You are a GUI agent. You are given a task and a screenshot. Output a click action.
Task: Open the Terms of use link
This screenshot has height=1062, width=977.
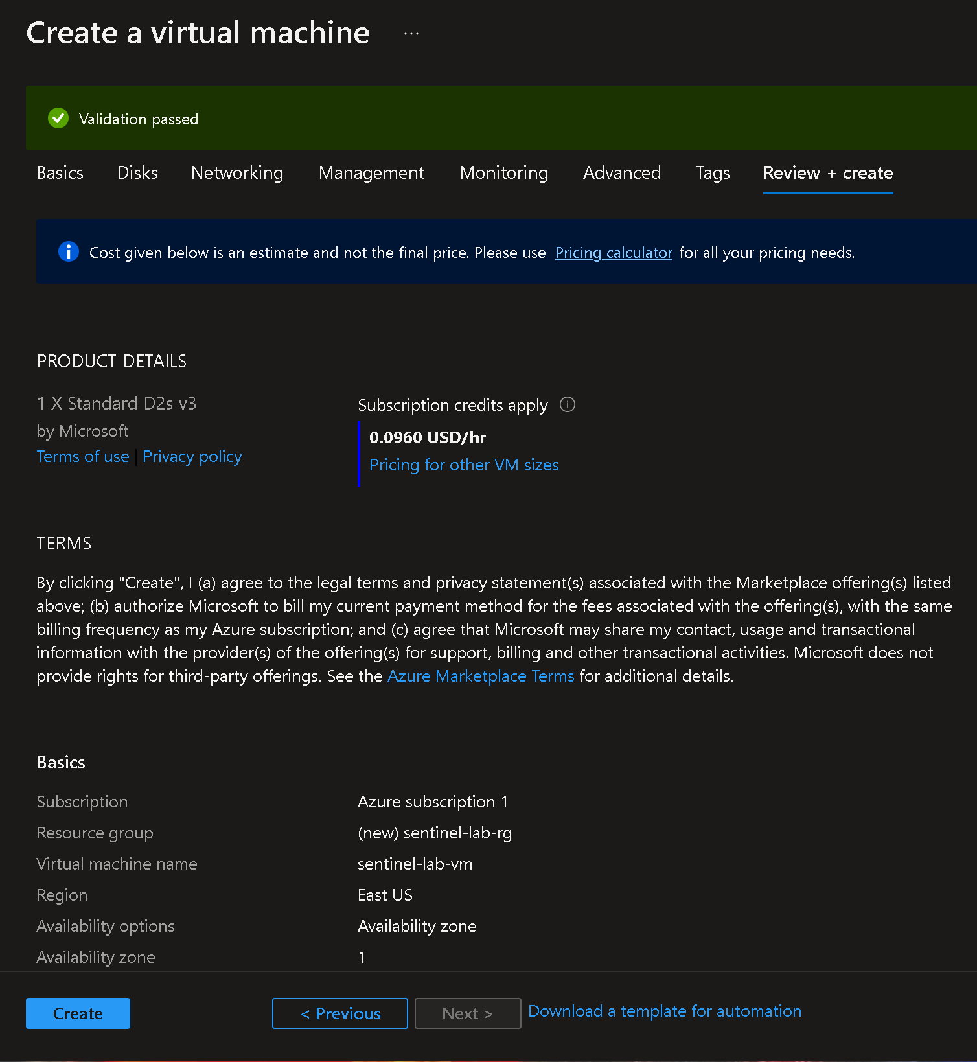pyautogui.click(x=83, y=457)
